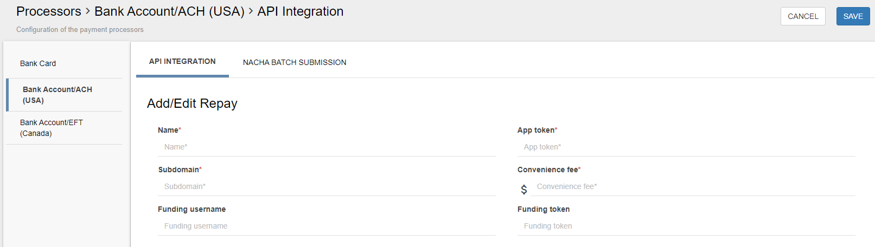Open Bank Account/EFT (Canada) sidebar item
The image size is (875, 247).
[64, 128]
